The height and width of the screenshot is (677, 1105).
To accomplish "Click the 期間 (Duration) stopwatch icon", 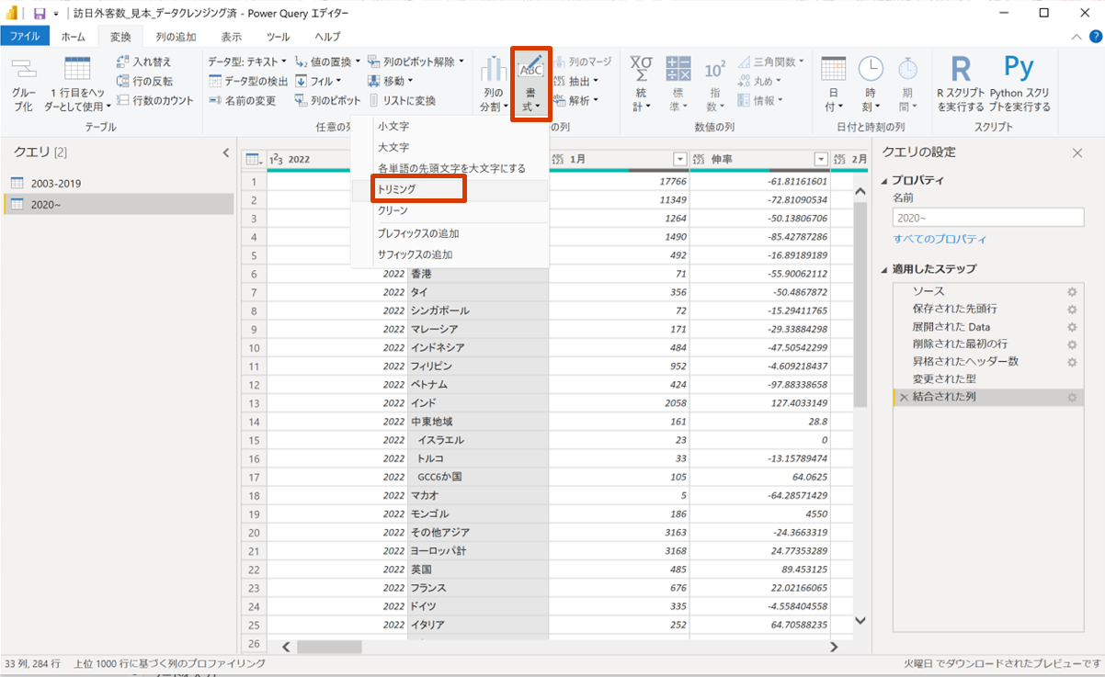I will [907, 69].
